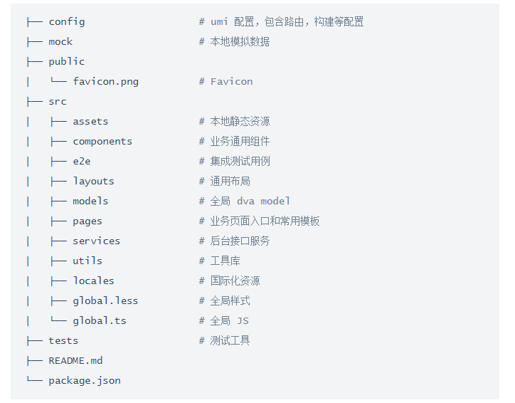
Task: Select the mock directory entry
Action: click(60, 42)
